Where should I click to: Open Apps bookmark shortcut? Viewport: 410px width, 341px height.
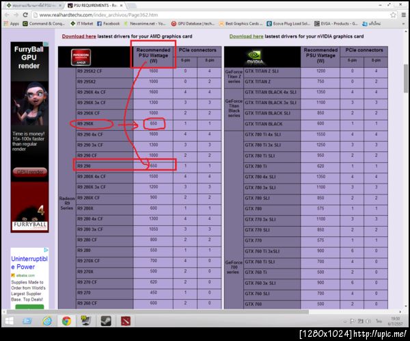[11, 23]
